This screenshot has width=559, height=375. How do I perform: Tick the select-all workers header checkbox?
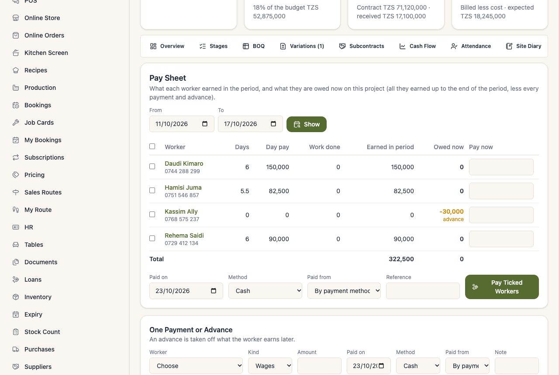click(152, 147)
